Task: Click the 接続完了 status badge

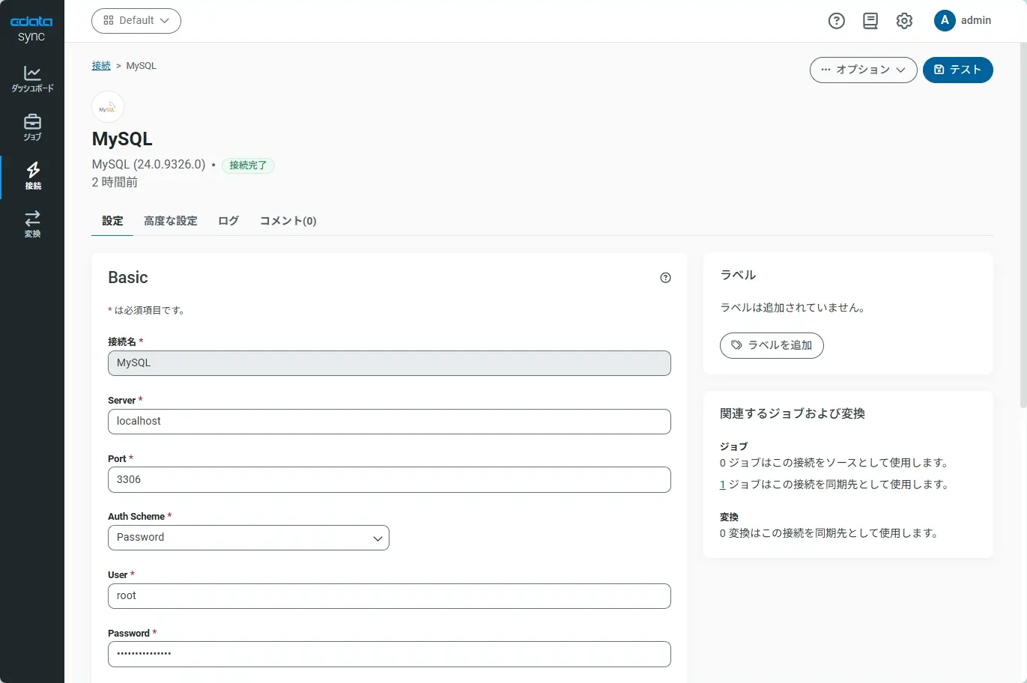Action: [248, 166]
